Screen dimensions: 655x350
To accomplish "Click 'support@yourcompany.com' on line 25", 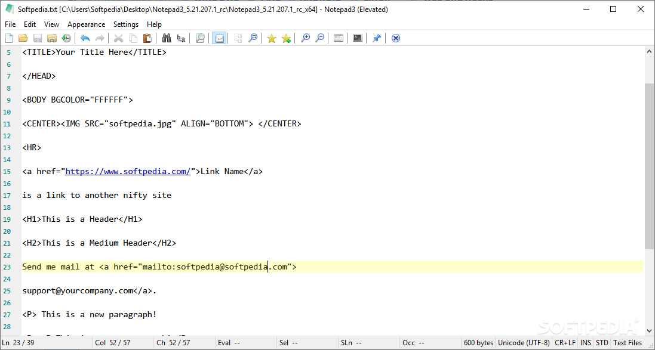I will 77,291.
